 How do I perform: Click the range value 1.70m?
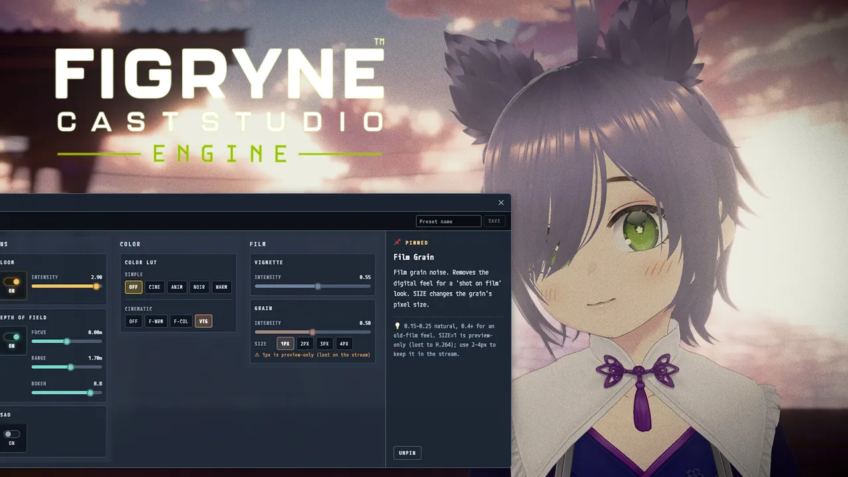(x=95, y=358)
